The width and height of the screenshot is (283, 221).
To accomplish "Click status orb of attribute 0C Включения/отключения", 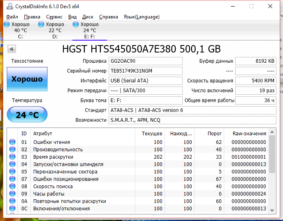I will [12, 208].
